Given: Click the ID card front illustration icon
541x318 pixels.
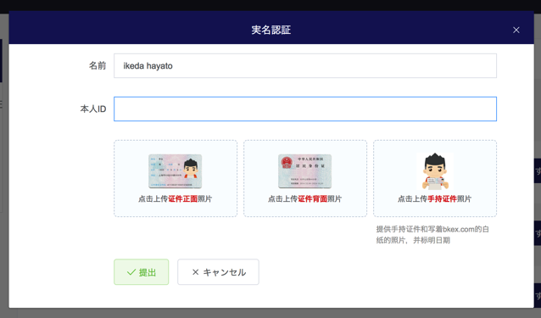Looking at the screenshot, I should coord(176,171).
